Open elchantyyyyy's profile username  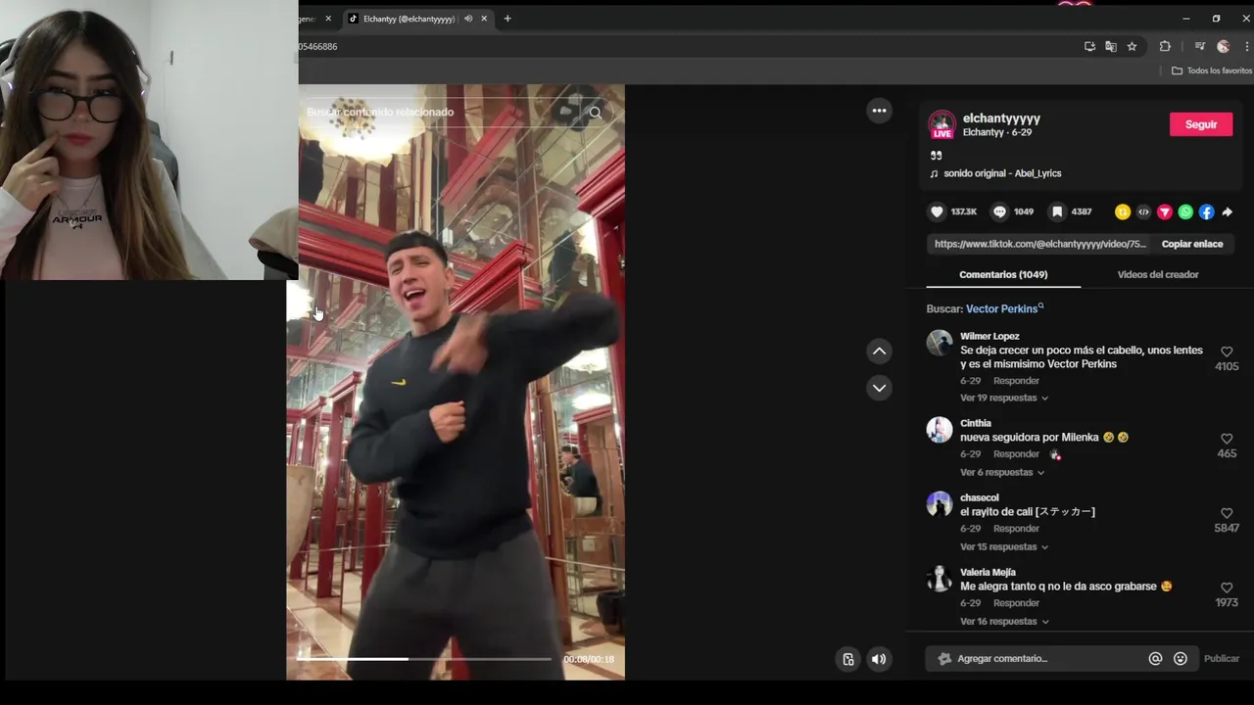(1001, 118)
